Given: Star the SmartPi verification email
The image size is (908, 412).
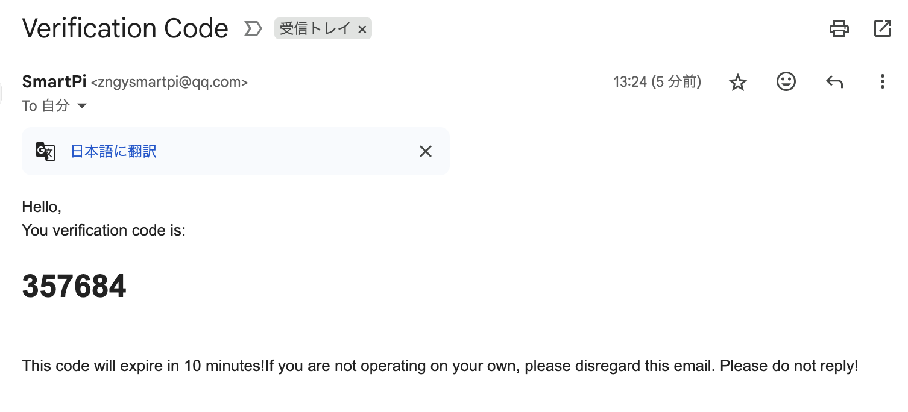Looking at the screenshot, I should [738, 82].
